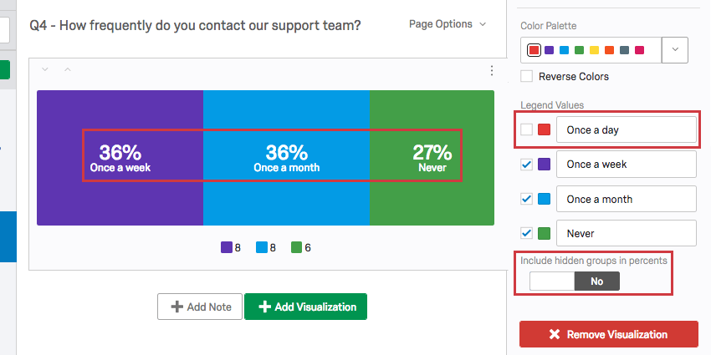The width and height of the screenshot is (711, 355).
Task: Click the down chevron above the chart
Action: point(44,69)
